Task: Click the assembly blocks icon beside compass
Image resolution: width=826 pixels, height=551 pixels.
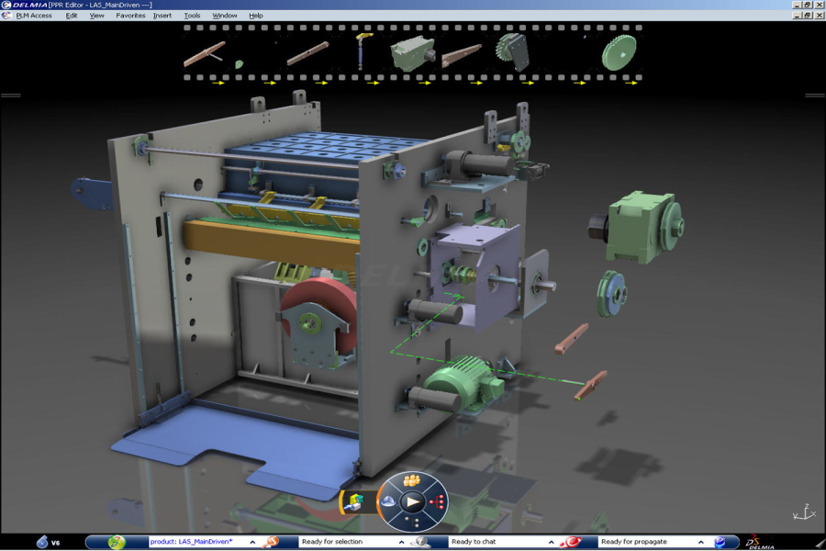Action: tap(356, 501)
